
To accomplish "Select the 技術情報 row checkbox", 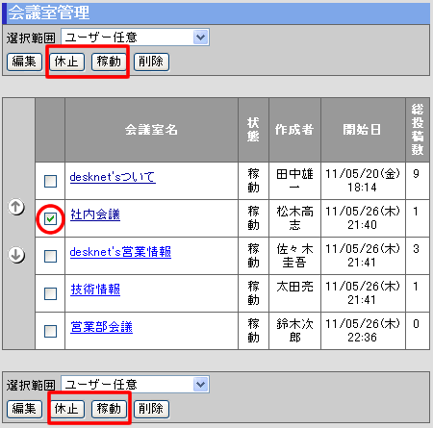I will tap(50, 293).
